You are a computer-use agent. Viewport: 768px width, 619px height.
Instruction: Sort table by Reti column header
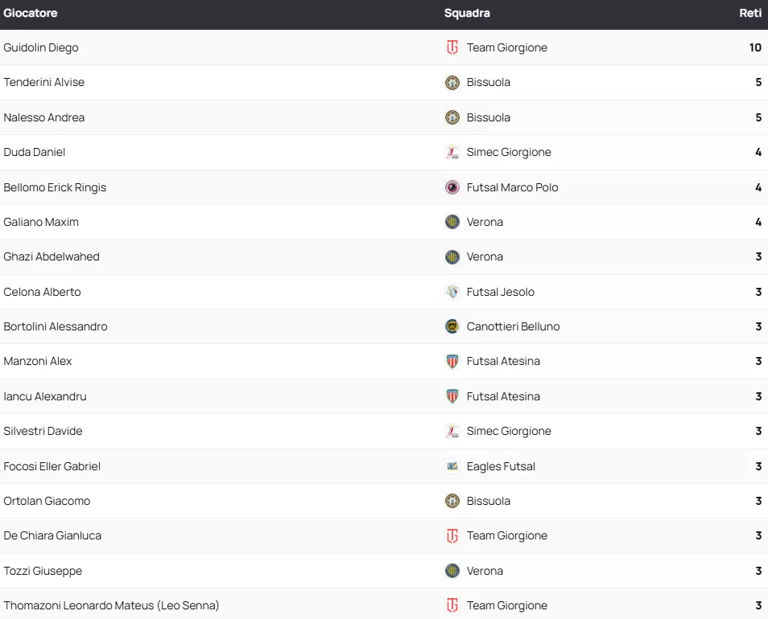click(750, 13)
